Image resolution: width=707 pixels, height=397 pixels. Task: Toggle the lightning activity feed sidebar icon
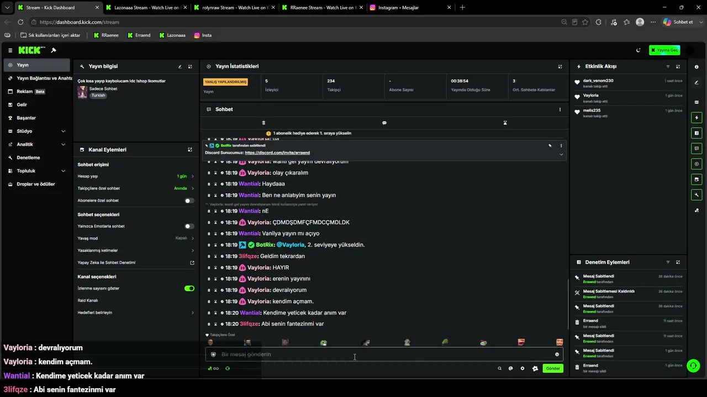point(697,117)
